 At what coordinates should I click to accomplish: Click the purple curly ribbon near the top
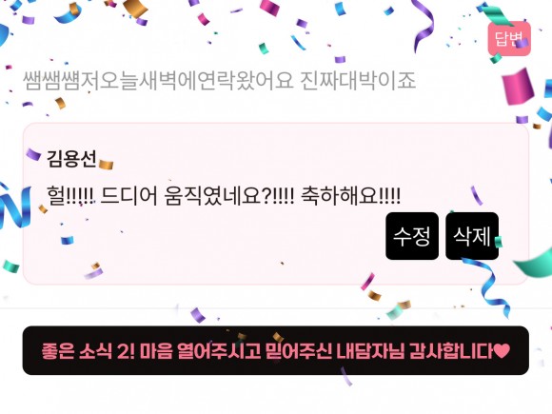[424, 25]
